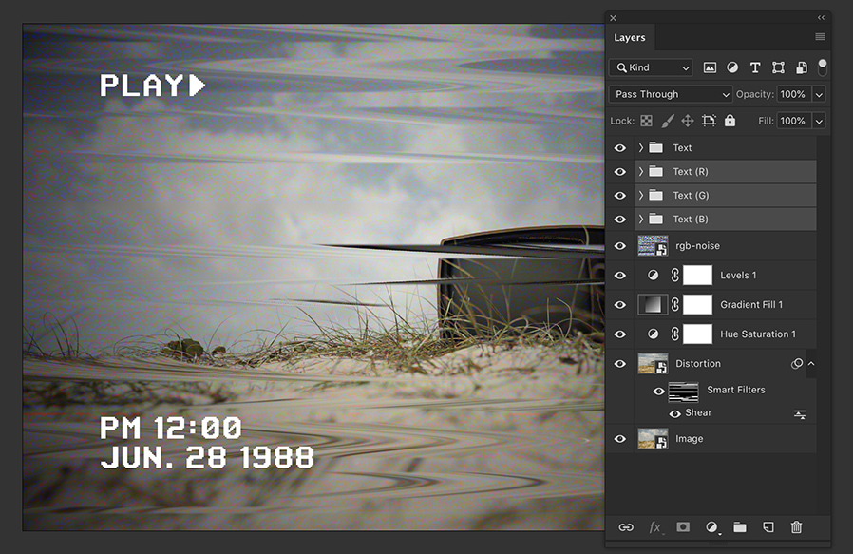Toggle Smart Filters visibility eye
Screen dimensions: 853x554
click(x=658, y=392)
